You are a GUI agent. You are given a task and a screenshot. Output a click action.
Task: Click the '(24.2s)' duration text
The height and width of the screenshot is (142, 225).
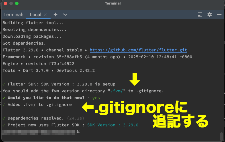point(75,118)
